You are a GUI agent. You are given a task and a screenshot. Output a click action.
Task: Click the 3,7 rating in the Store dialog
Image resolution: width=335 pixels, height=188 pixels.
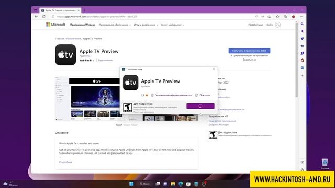point(144,95)
